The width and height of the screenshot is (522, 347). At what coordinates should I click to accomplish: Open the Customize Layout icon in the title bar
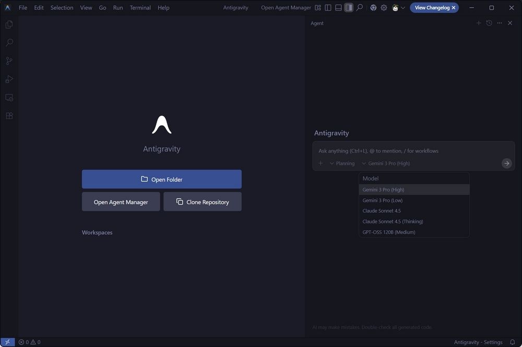pyautogui.click(x=317, y=8)
